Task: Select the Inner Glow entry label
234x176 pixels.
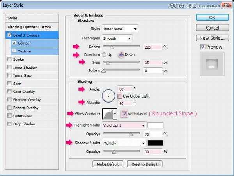Action: [x=22, y=75]
